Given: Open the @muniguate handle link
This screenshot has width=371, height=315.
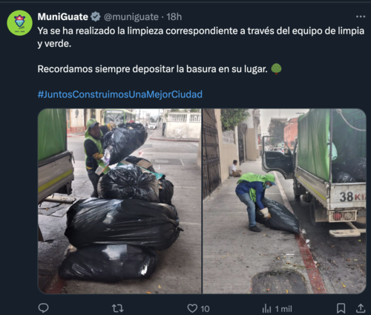Looking at the screenshot, I should (x=131, y=17).
